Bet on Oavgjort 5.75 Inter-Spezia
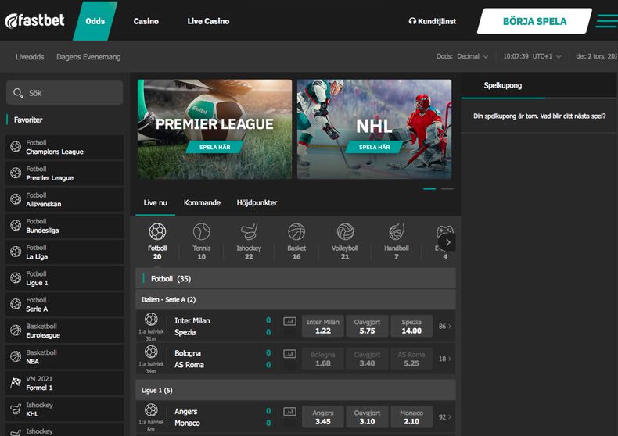The width and height of the screenshot is (618, 436). 367,326
